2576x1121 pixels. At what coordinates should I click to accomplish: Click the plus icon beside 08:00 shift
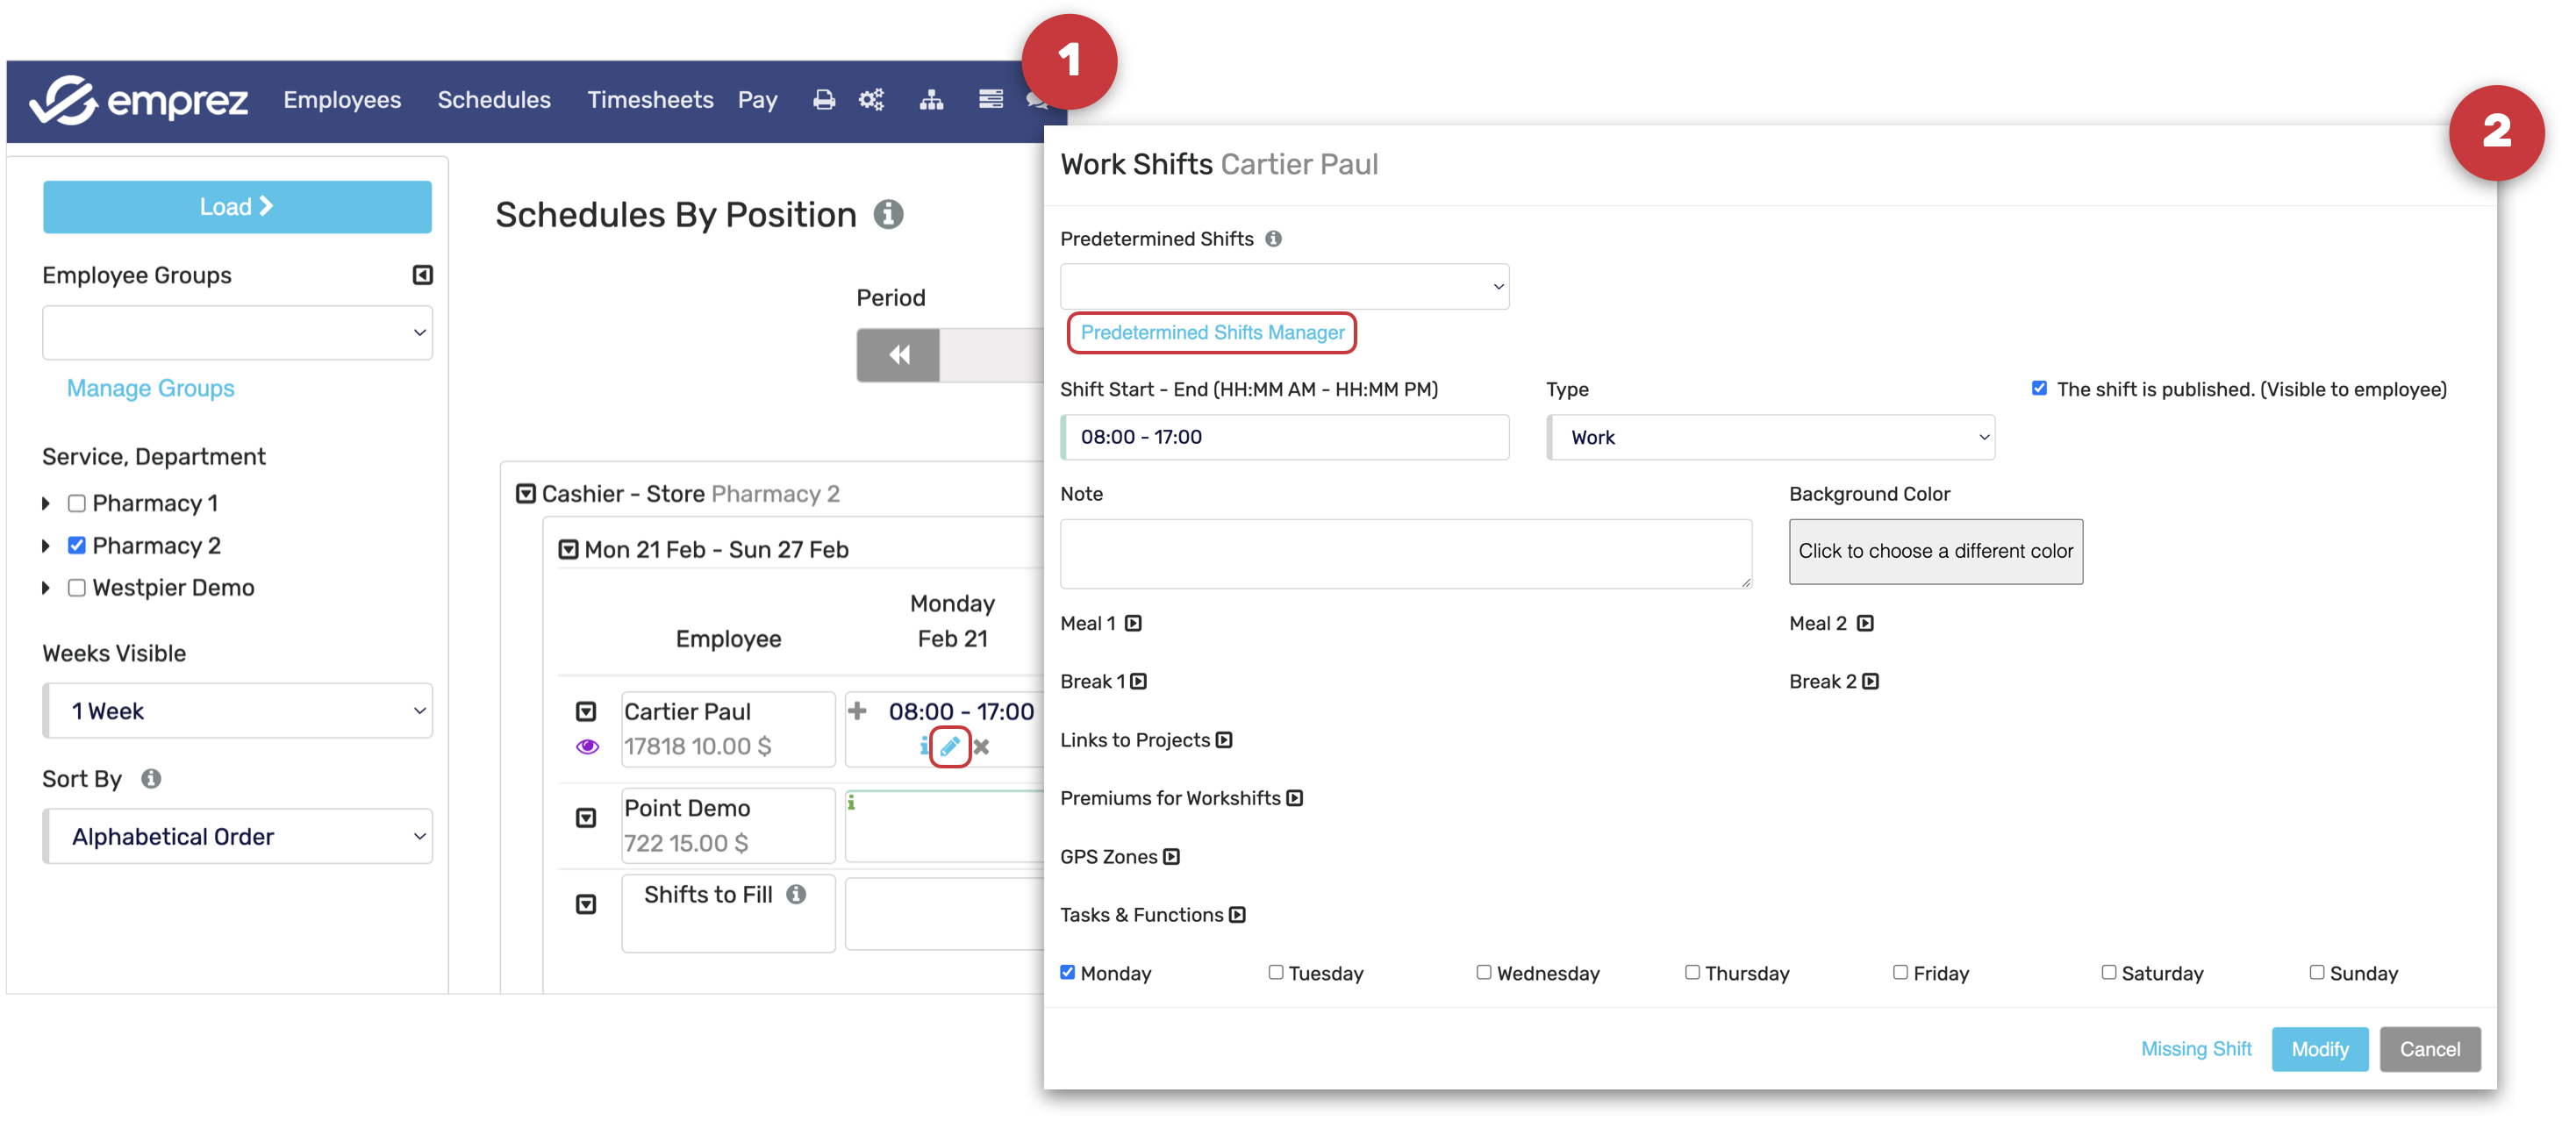[857, 711]
